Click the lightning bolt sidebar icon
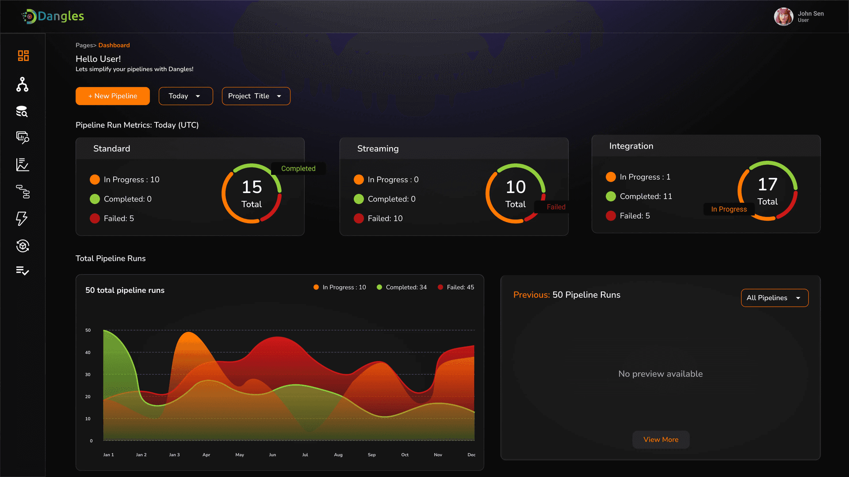The height and width of the screenshot is (477, 849). (22, 219)
